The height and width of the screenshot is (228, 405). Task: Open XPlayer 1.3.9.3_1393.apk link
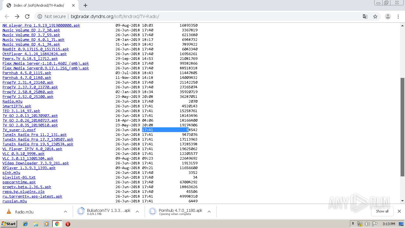coord(29,168)
